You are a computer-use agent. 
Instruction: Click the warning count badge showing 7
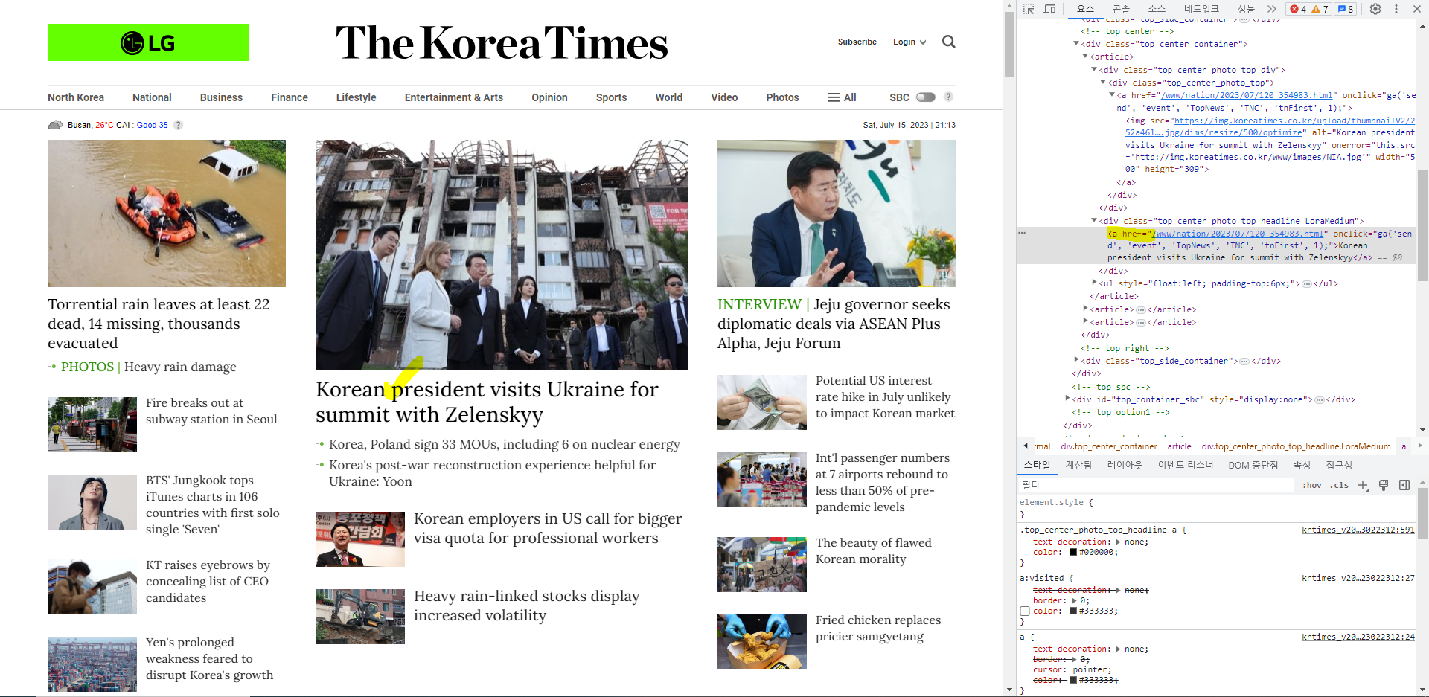point(1320,9)
